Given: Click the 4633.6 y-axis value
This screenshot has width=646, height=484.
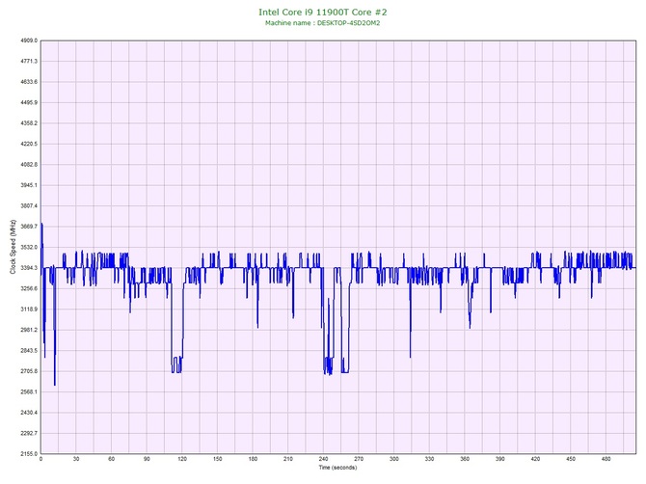Looking at the screenshot, I should (29, 82).
